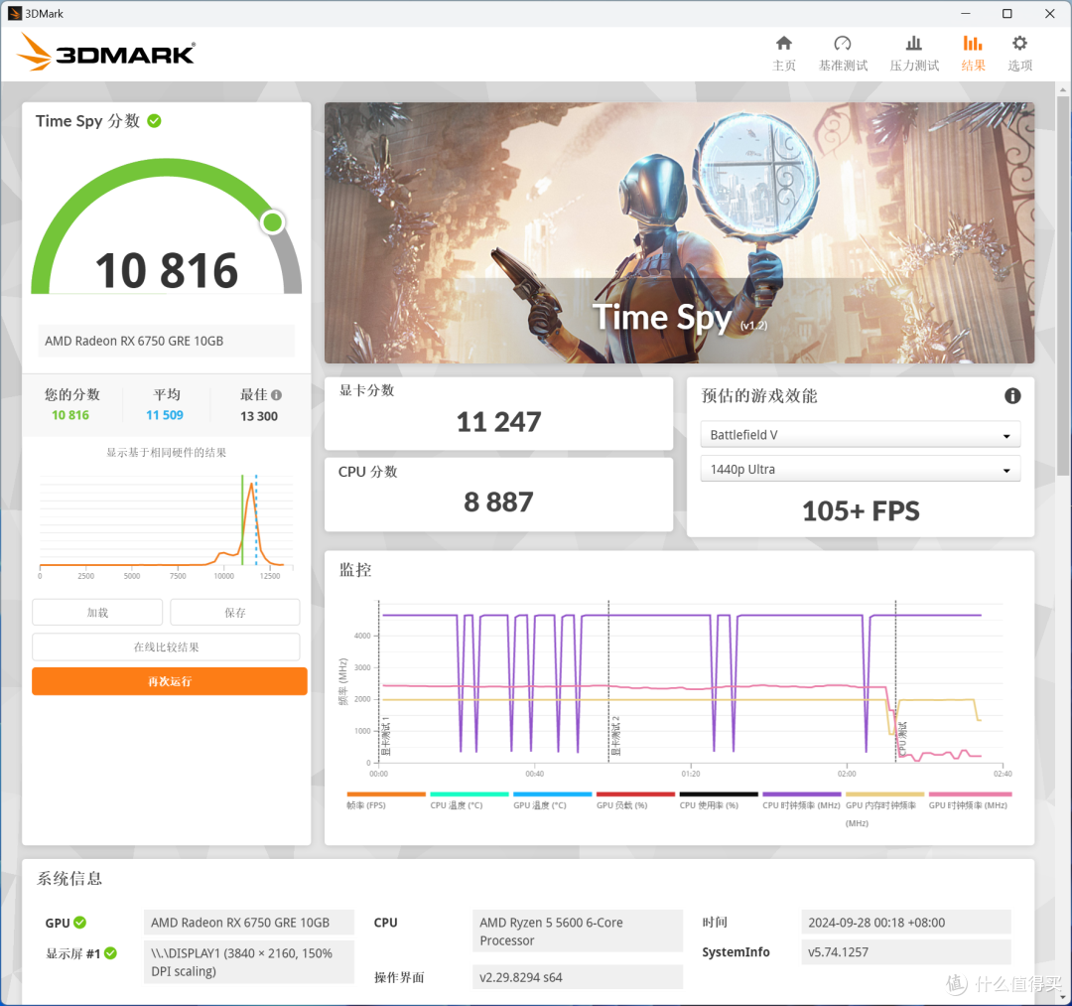Screen dimensions: 1072x1006
Task: Click the 10 816 main score
Action: [x=166, y=270]
